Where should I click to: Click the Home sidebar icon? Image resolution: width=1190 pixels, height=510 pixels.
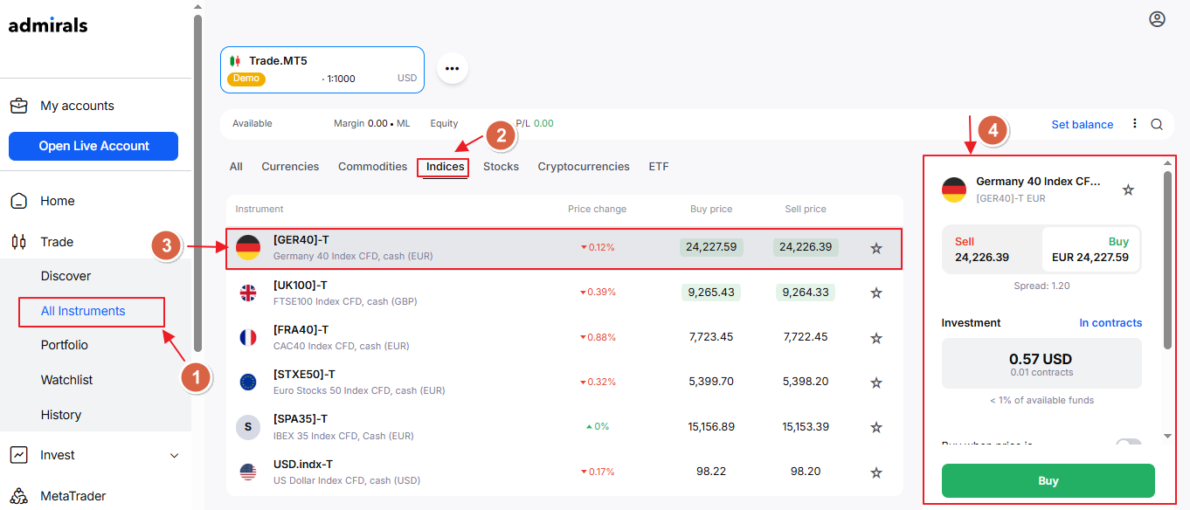click(18, 201)
